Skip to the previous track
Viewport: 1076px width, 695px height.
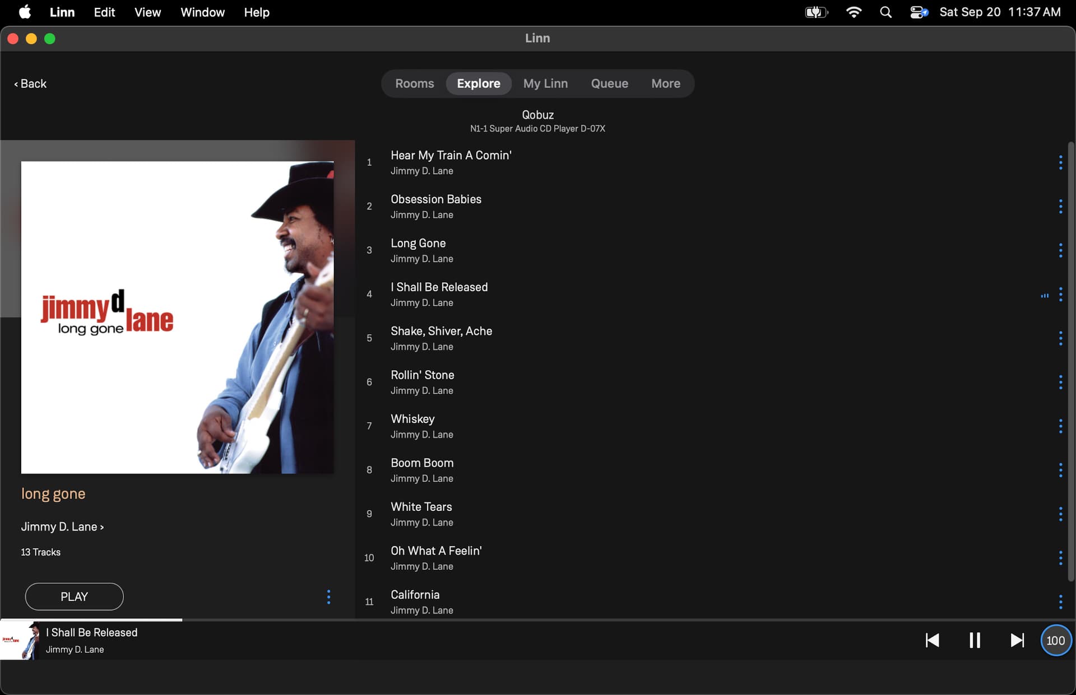(932, 640)
